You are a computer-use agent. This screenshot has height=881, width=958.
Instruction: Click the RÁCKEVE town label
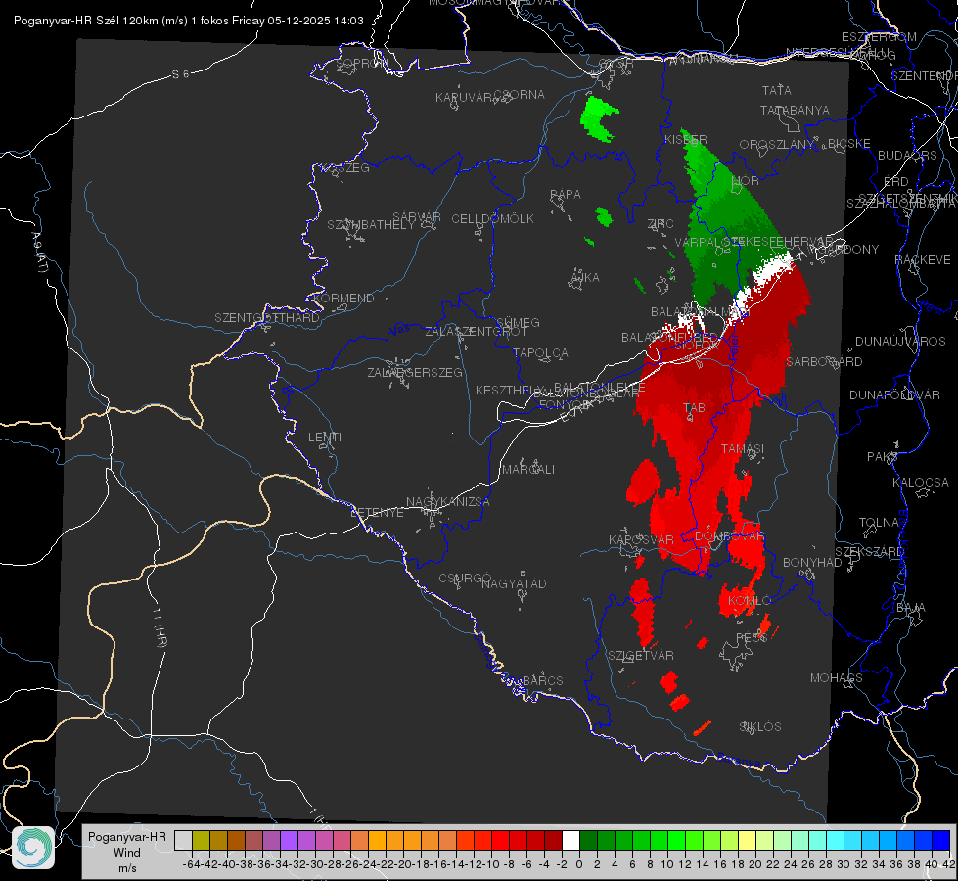[x=923, y=260]
